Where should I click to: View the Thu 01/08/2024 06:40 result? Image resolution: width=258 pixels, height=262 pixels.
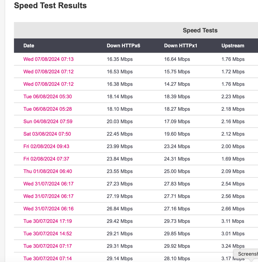[x=47, y=171]
